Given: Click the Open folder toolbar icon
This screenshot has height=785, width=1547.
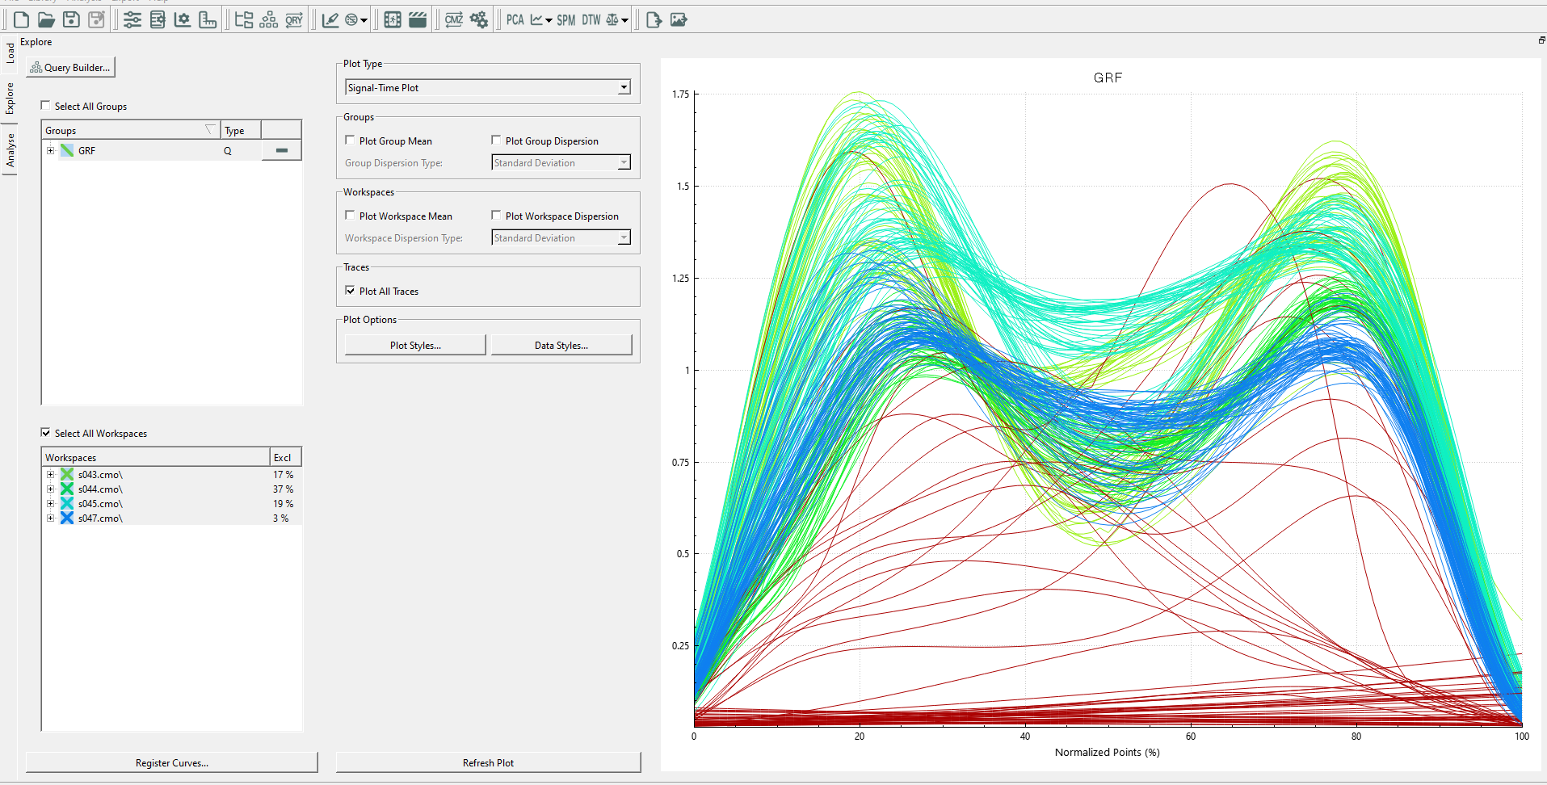Looking at the screenshot, I should pyautogui.click(x=46, y=19).
